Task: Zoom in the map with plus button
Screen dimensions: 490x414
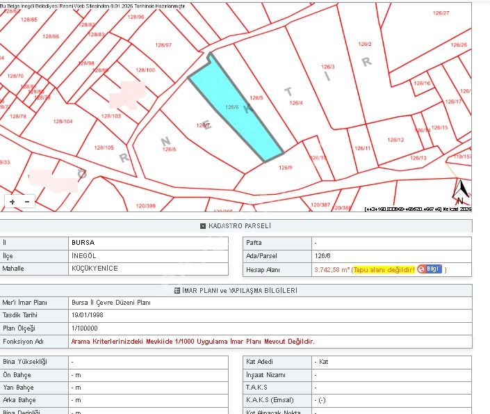Action: [x=12, y=202]
